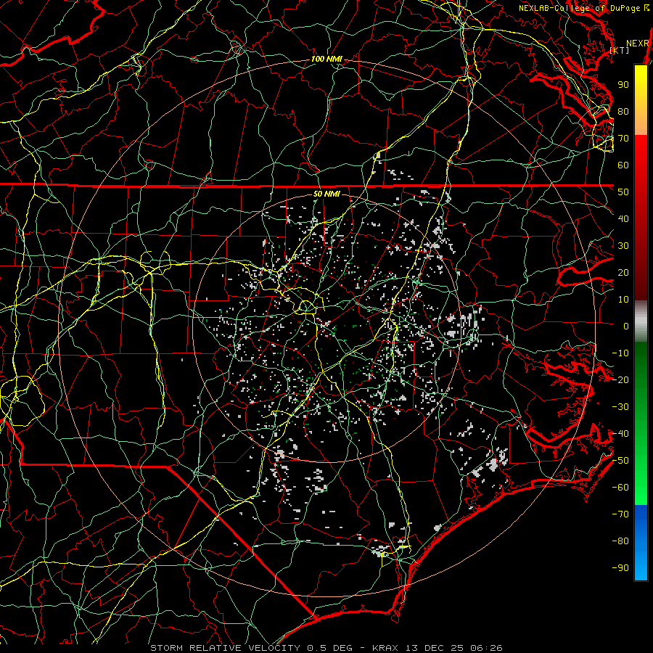Click the -50 value on the velocity scale
653x653 pixels.
pyautogui.click(x=620, y=461)
